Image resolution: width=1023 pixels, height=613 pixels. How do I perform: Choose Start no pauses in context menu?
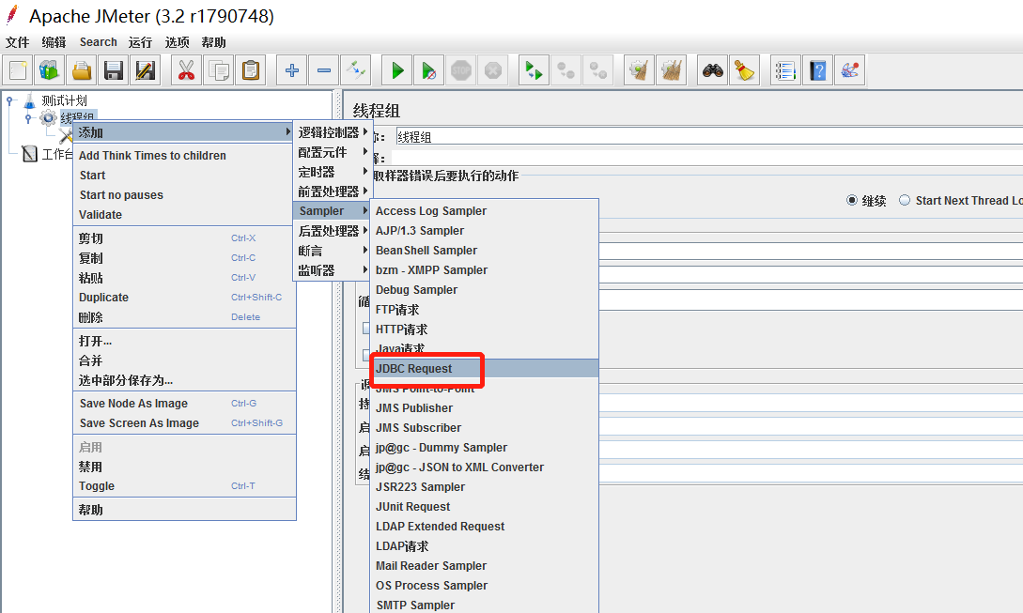click(183, 195)
